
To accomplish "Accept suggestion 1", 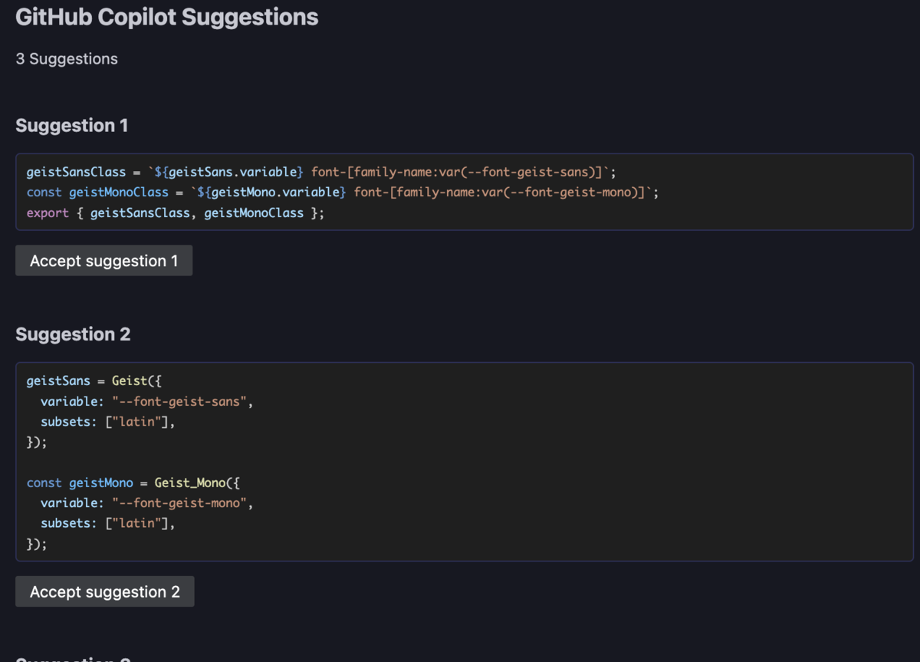I will [x=103, y=261].
